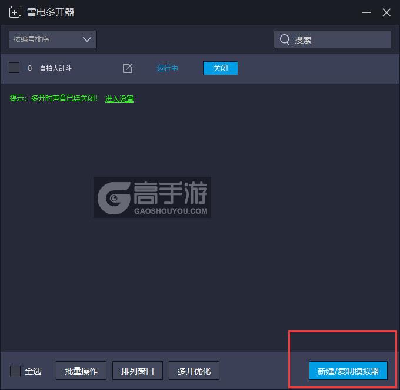
Task: Open 批量操作 batch operations
Action: [81, 371]
